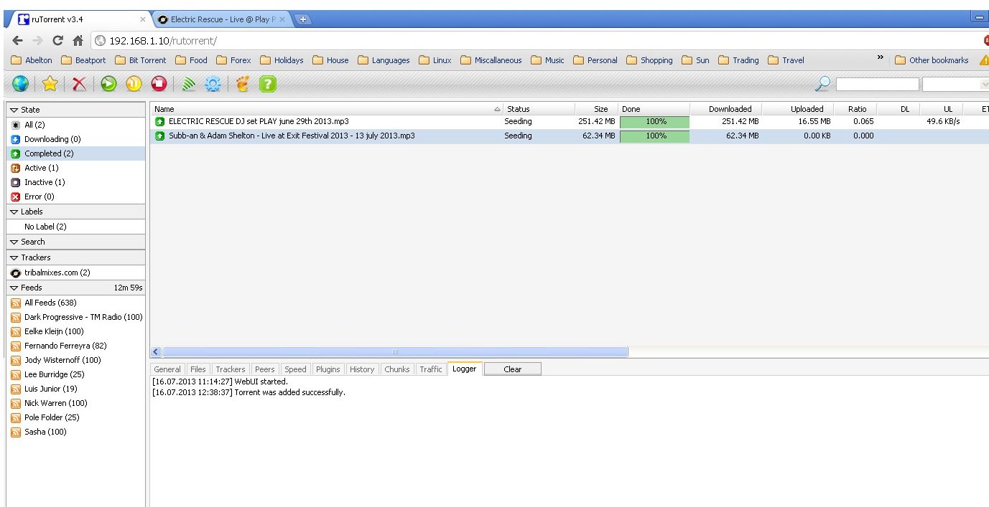989x507 pixels.
Task: Switch to Chunks tab
Action: pos(397,369)
